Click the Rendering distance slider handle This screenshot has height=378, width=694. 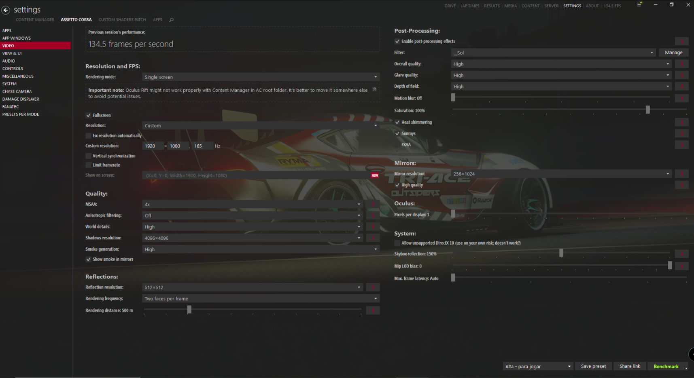(189, 310)
